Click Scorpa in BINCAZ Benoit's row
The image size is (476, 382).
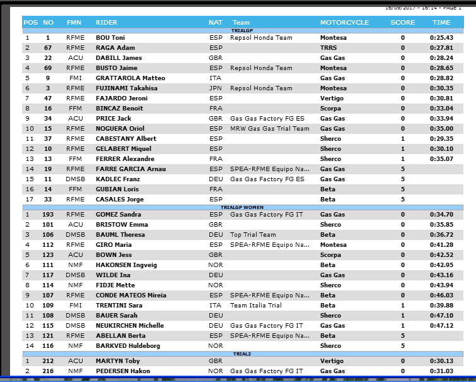click(x=330, y=108)
